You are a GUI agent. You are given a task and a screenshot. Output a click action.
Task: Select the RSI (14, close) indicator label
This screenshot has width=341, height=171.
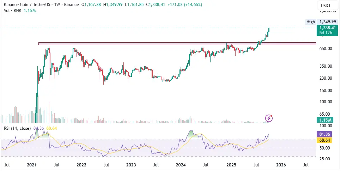16,128
